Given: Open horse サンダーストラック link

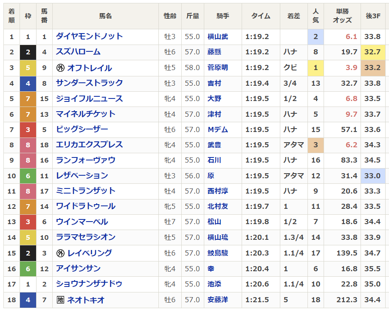Looking at the screenshot, I should (89, 83).
